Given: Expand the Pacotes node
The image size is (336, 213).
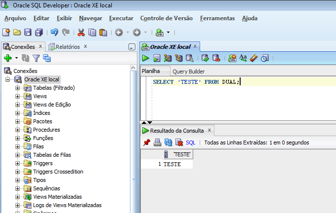Looking at the screenshot, I should tap(17, 121).
